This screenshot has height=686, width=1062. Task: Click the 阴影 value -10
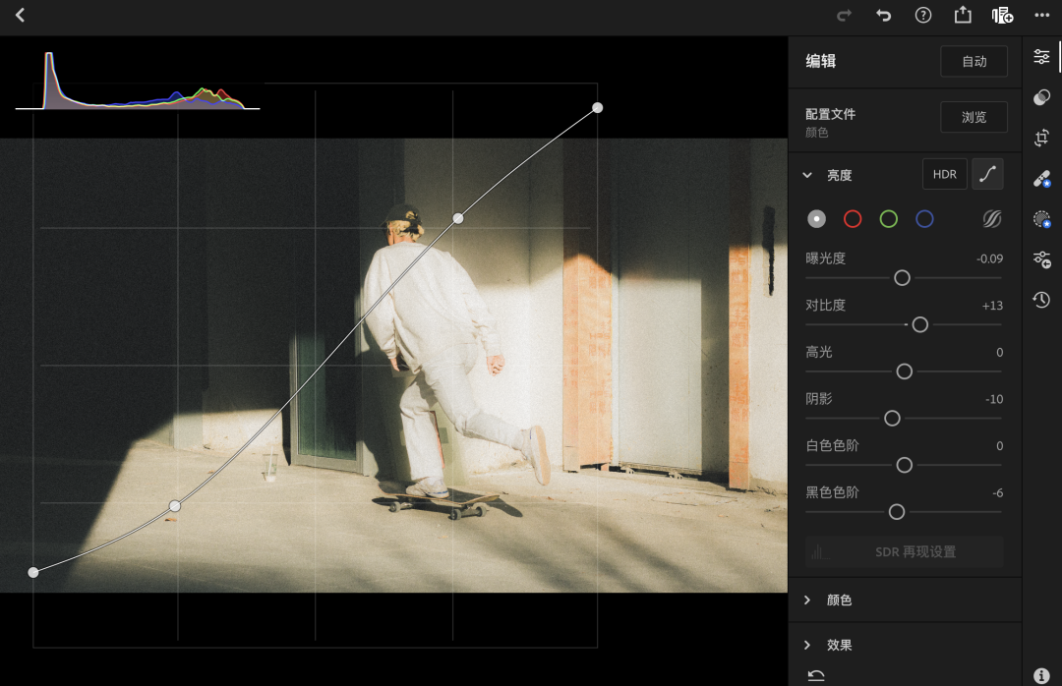993,399
